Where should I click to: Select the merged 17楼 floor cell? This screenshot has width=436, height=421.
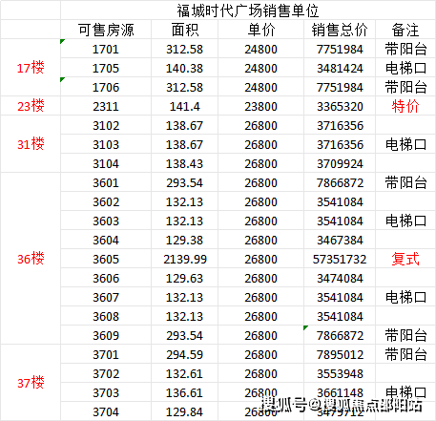pos(31,68)
